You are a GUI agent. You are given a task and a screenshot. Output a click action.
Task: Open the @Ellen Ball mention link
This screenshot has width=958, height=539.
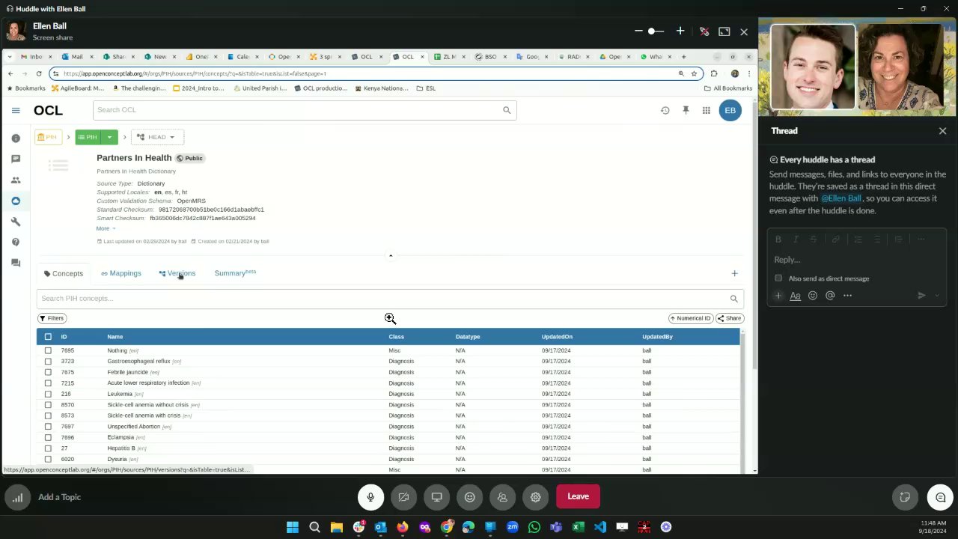pyautogui.click(x=841, y=198)
